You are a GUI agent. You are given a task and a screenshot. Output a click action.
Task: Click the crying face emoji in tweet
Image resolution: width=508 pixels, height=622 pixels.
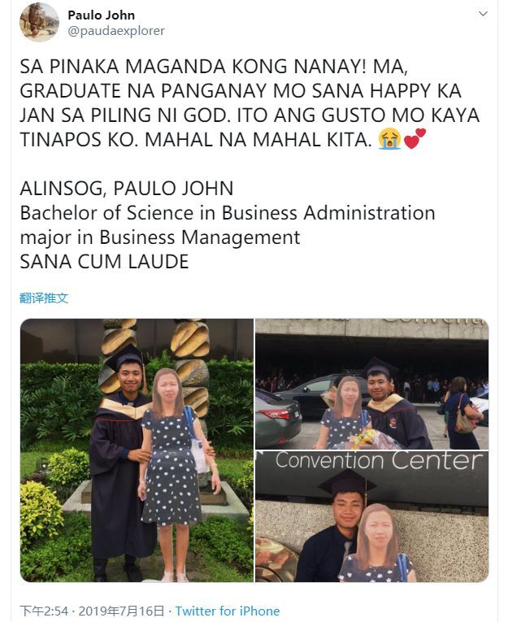click(389, 139)
